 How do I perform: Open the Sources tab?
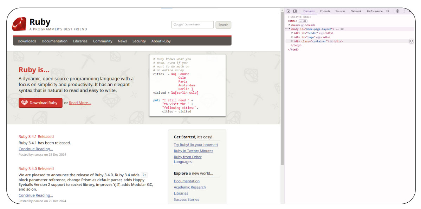pos(340,11)
